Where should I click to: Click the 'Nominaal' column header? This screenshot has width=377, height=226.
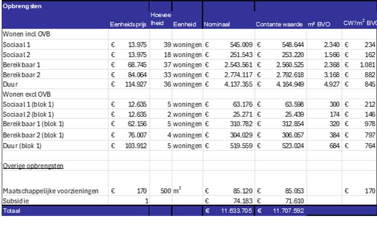pos(217,24)
